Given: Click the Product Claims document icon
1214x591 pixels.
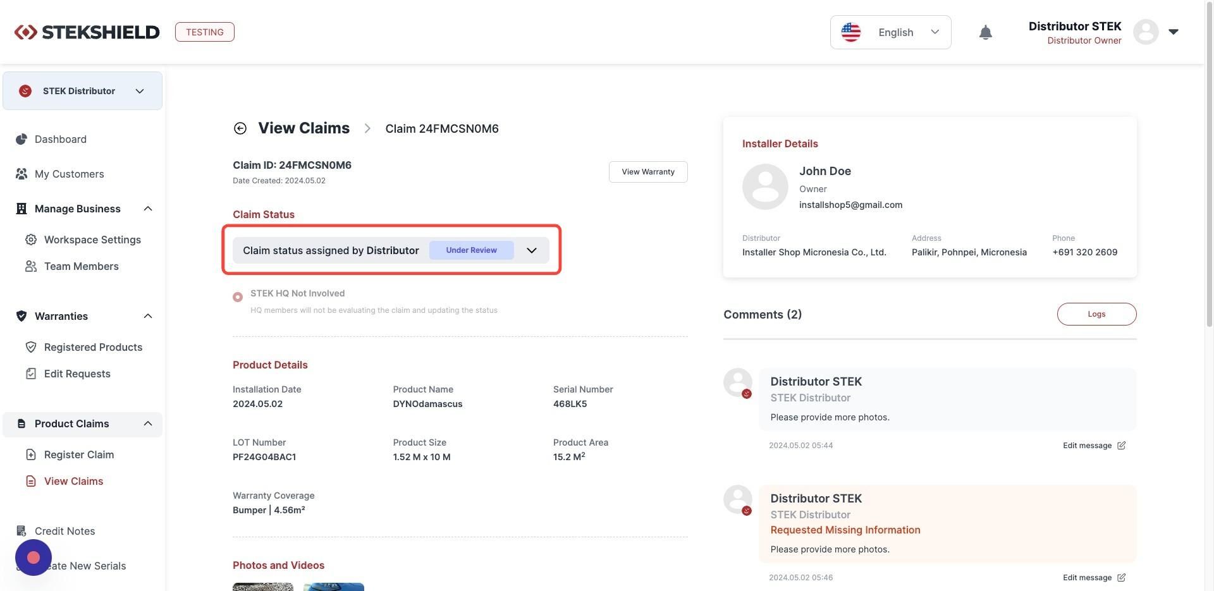Looking at the screenshot, I should pos(21,423).
